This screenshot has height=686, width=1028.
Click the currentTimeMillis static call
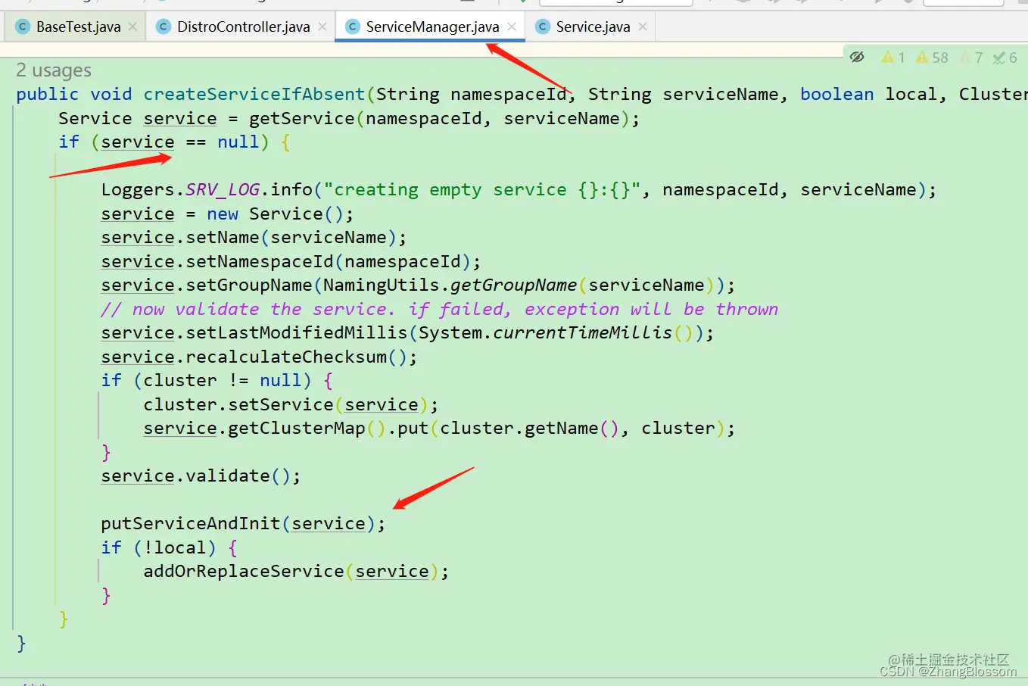(583, 332)
